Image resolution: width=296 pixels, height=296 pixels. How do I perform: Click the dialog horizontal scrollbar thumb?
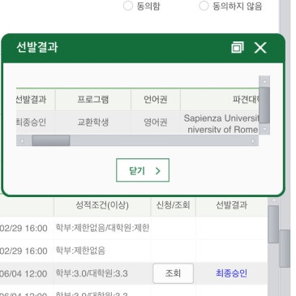pos(51,140)
